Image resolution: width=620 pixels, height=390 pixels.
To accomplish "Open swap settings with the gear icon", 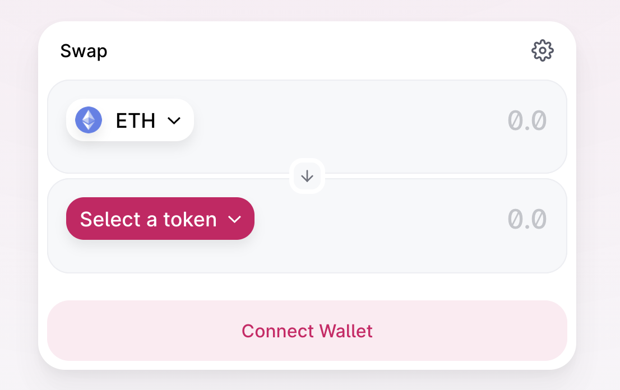I will (x=543, y=50).
